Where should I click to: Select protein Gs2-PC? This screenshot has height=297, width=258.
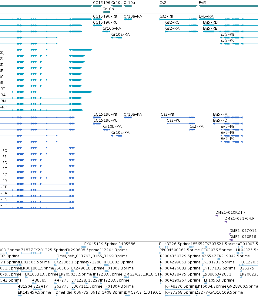[x=173, y=120]
